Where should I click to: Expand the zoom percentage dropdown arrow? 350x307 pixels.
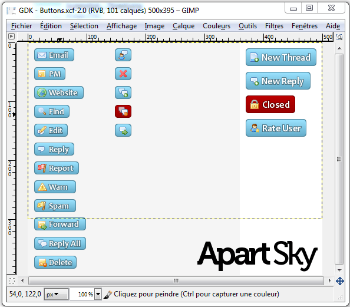click(x=98, y=294)
